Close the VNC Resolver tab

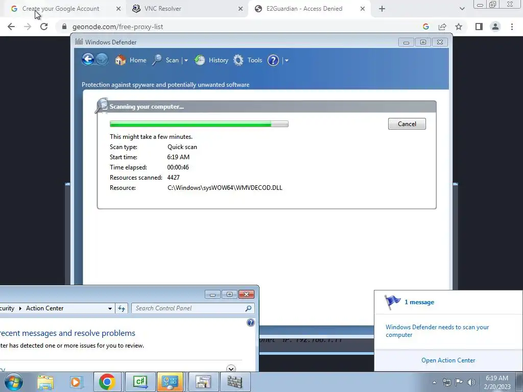241,9
